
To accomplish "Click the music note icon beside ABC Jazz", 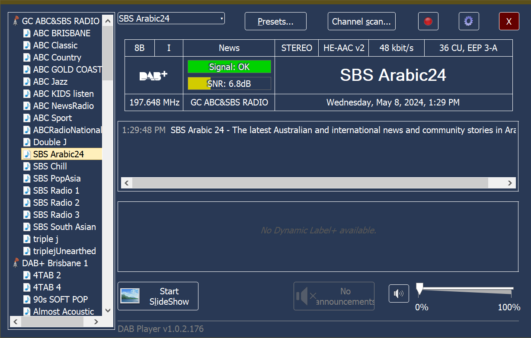I will click(x=27, y=82).
